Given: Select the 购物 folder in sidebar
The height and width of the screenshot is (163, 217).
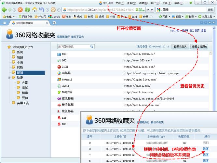Looking at the screenshot, I should pos(20,67).
